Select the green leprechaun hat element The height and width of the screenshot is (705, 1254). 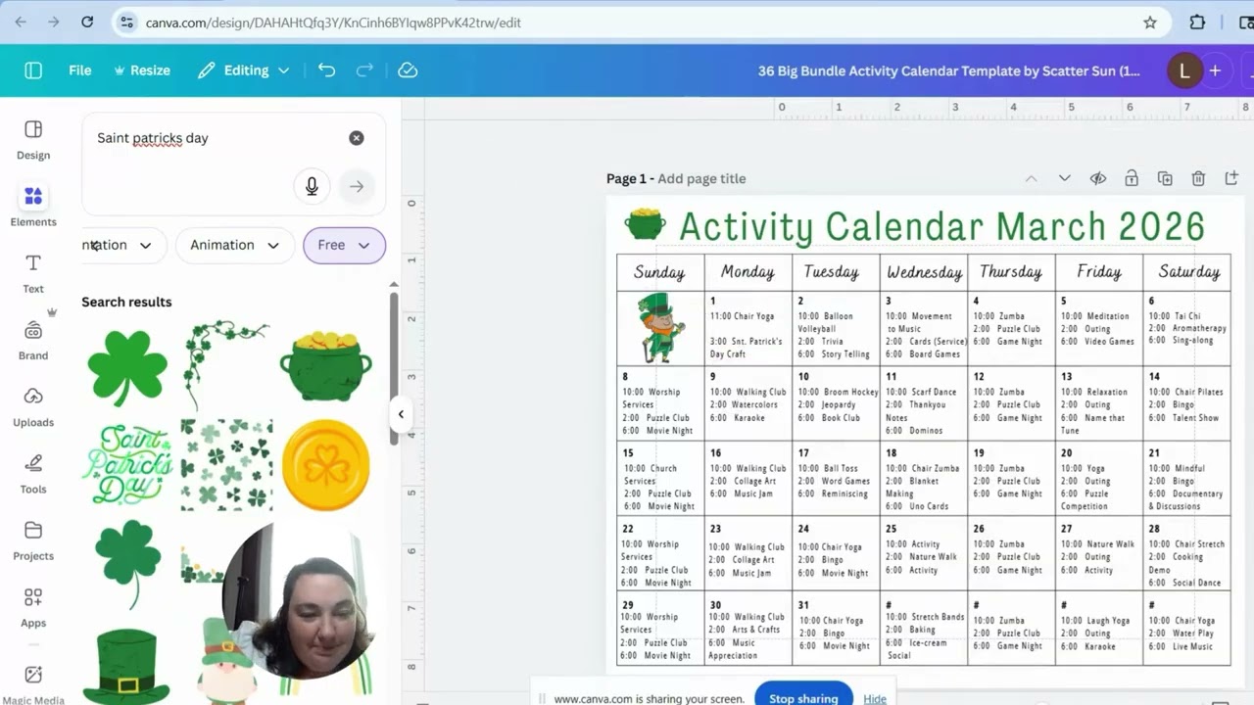pos(126,666)
